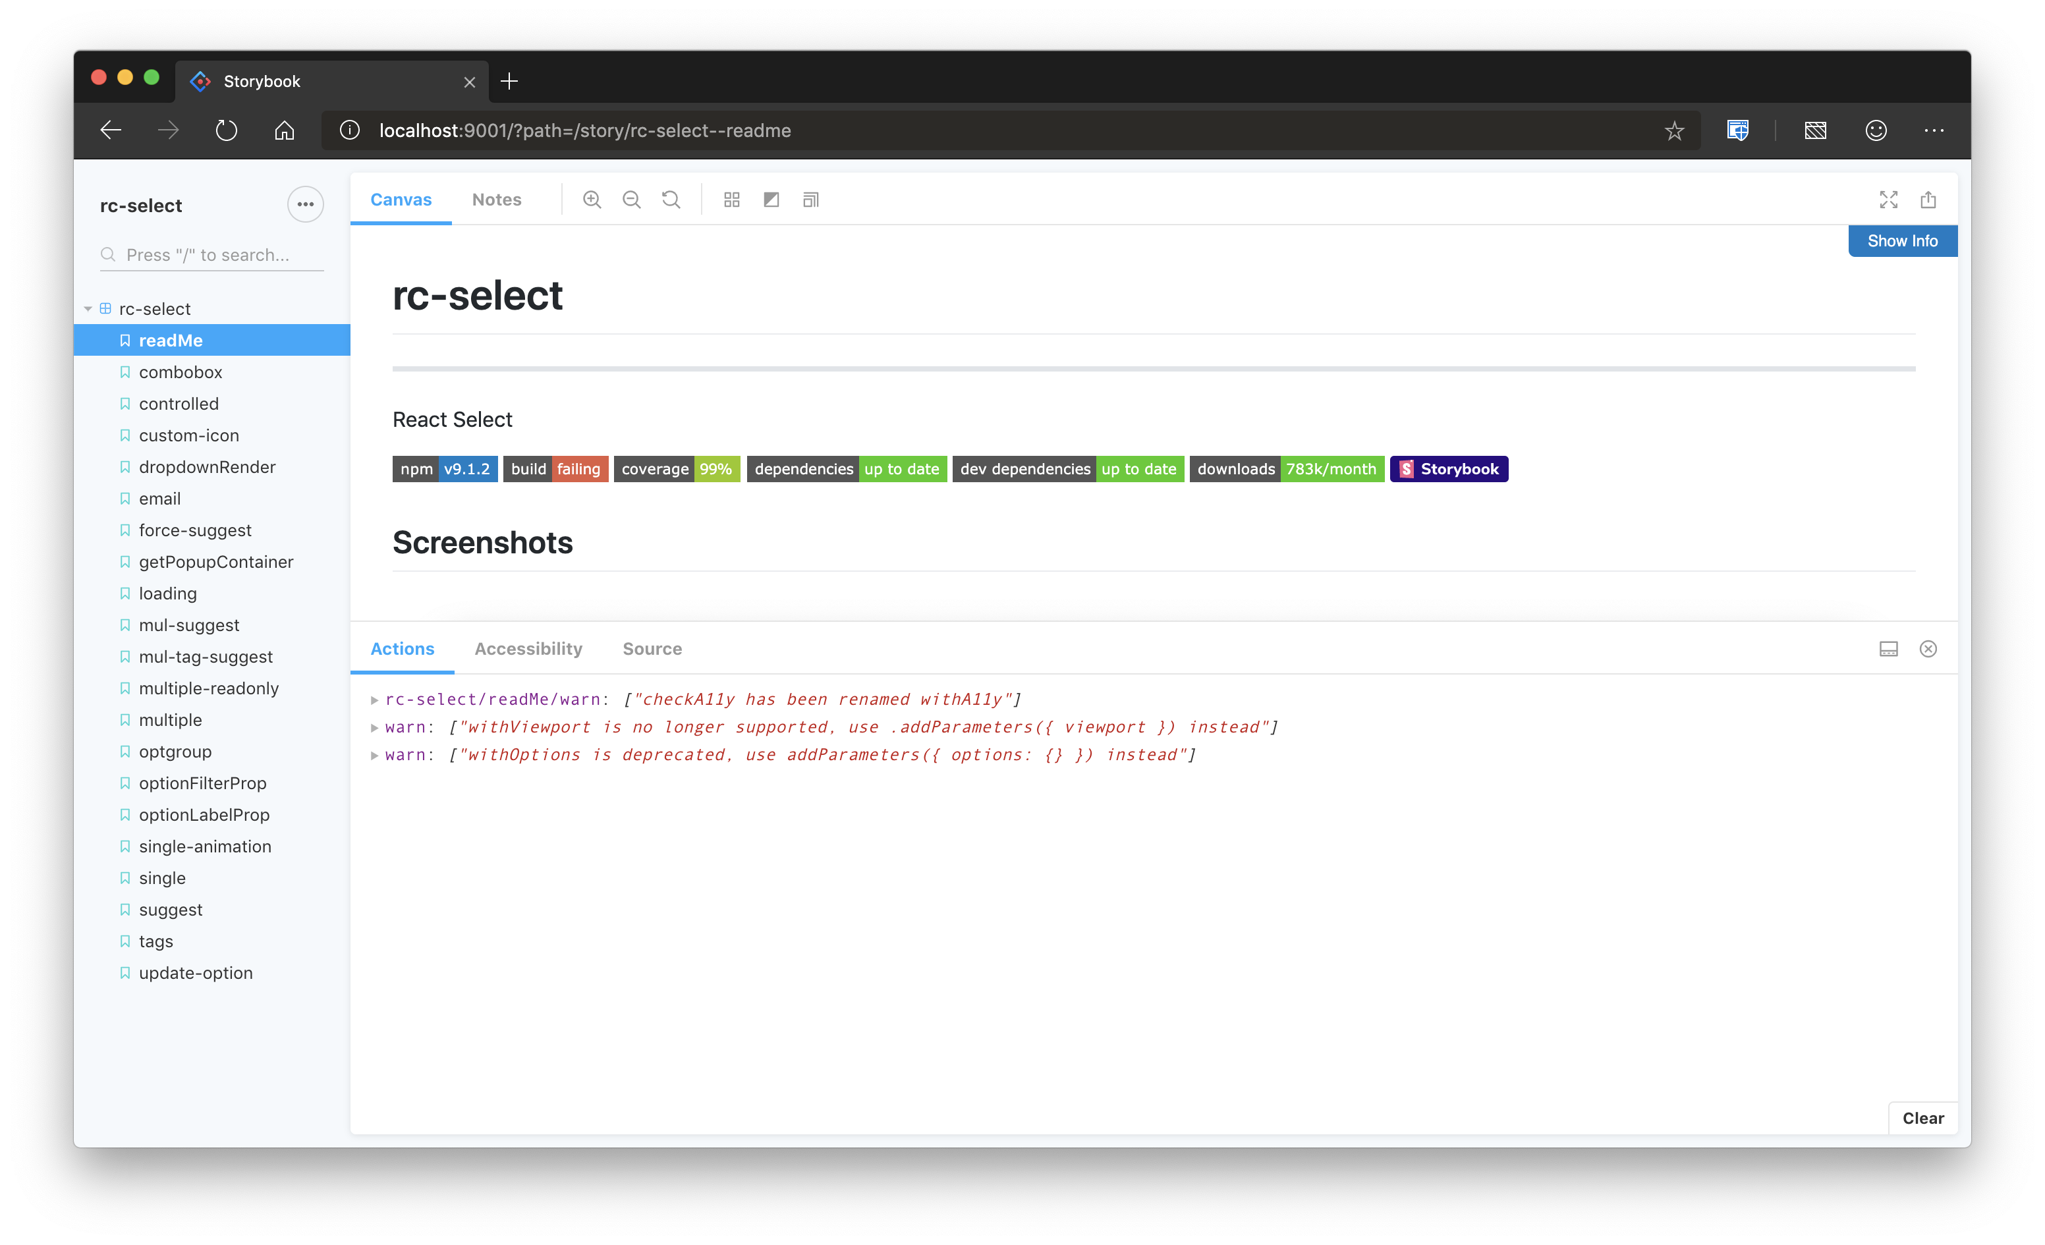The image size is (2045, 1245).
Task: Click the zoom in canvas icon
Action: click(592, 199)
